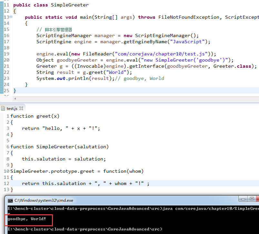Click "this.salutation = salutation;" line
The image size is (259, 234).
click(x=64, y=159)
